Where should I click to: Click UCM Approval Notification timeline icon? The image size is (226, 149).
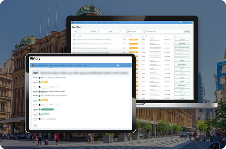[40, 87]
